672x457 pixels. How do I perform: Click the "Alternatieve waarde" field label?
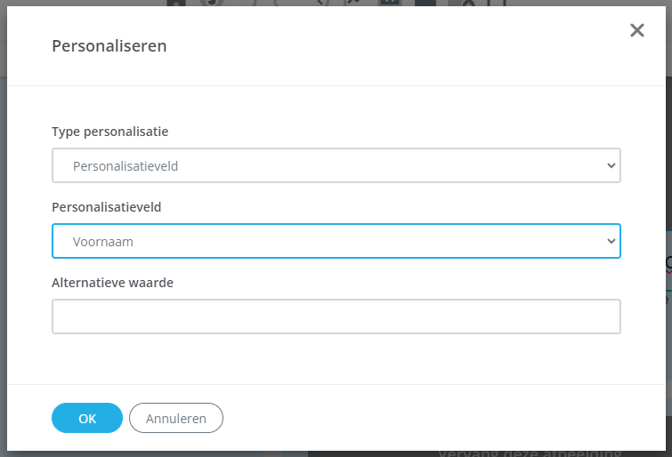tap(112, 282)
